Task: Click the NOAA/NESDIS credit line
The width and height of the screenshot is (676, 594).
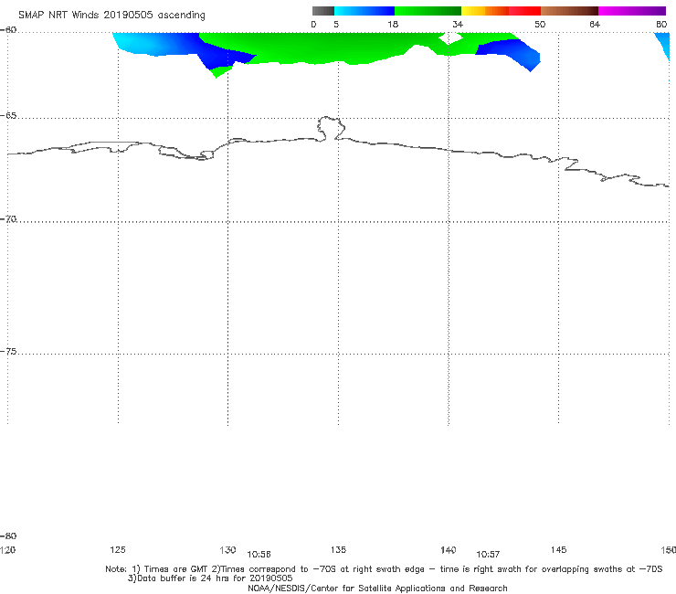Action: click(377, 588)
